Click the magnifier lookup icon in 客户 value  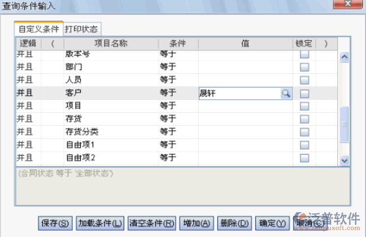[286, 93]
